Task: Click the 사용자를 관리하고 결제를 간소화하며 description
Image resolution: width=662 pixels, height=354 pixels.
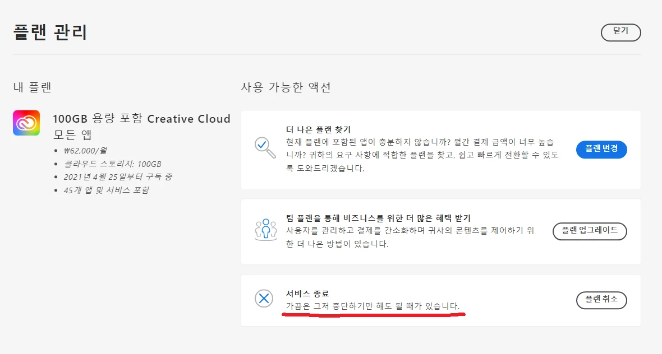Action: (x=410, y=237)
